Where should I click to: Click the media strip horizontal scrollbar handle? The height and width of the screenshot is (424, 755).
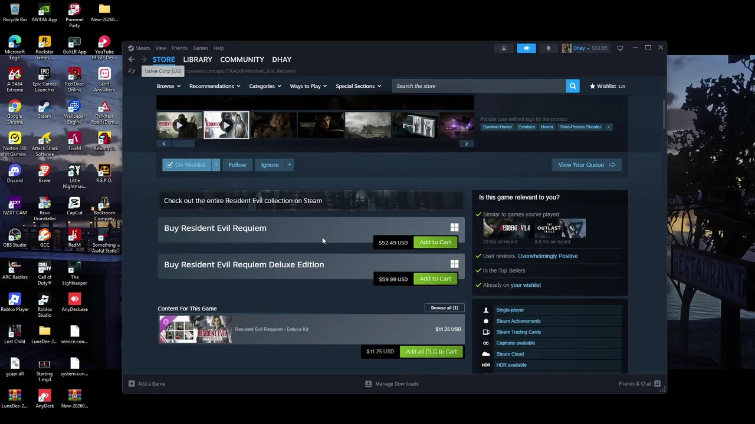click(183, 143)
